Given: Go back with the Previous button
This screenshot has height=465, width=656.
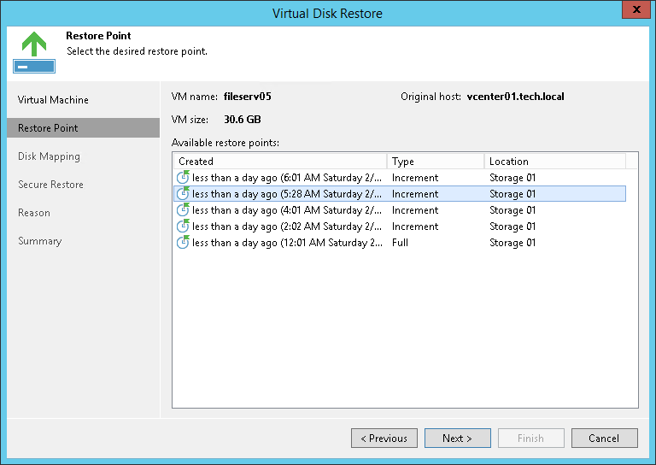Looking at the screenshot, I should tap(384, 439).
